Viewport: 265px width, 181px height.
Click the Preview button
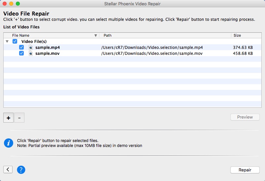[245, 117]
